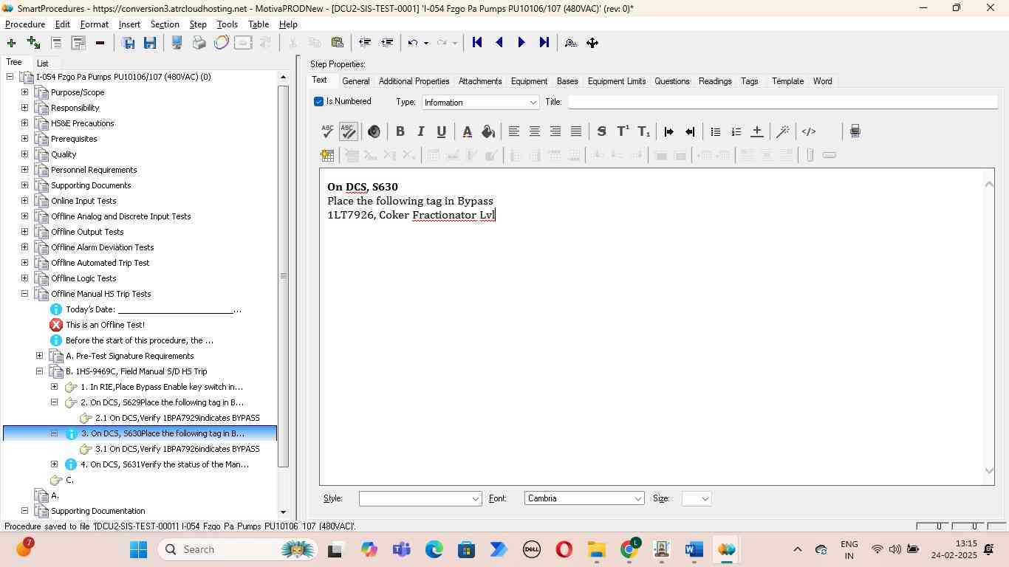Select step 3.1 Verify 1BPA7926 item

177,449
